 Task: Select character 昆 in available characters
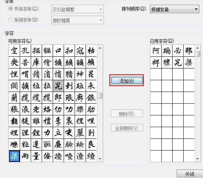pos(91,74)
